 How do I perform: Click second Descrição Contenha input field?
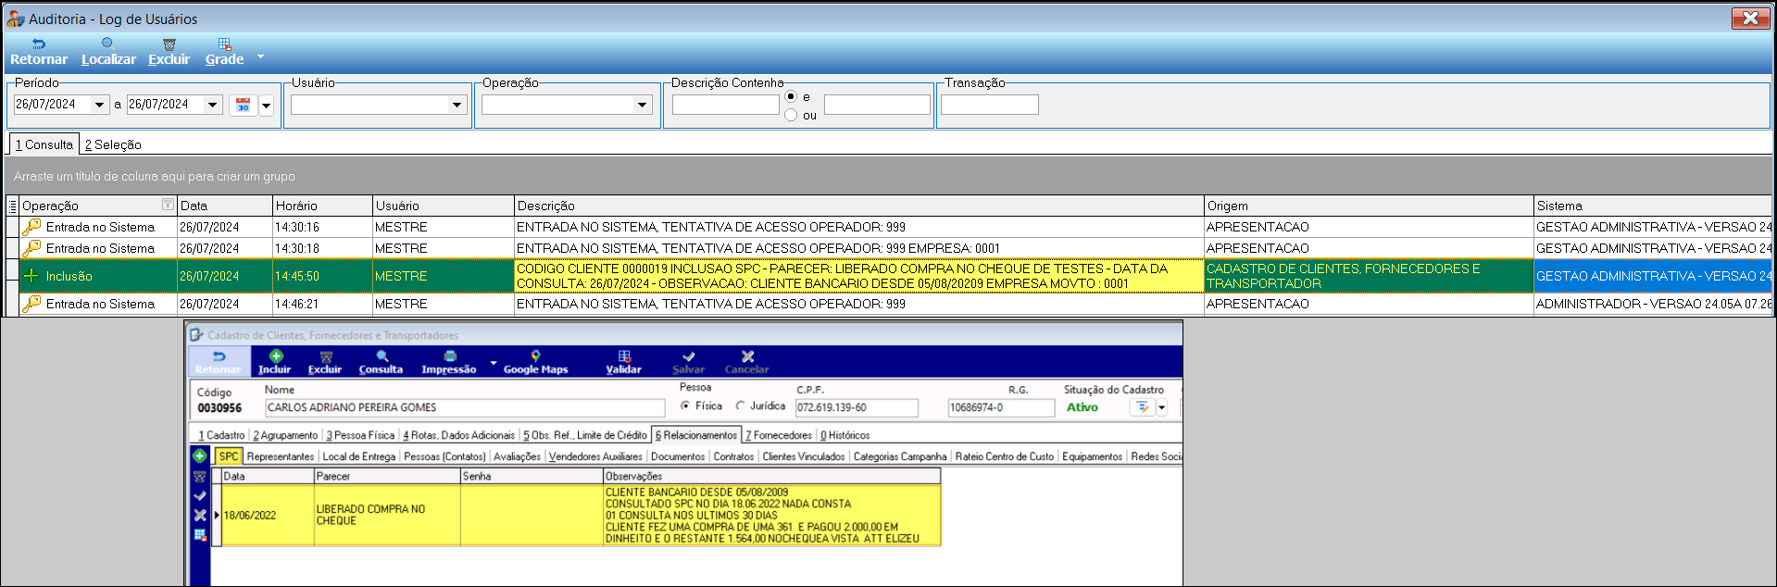(x=877, y=105)
